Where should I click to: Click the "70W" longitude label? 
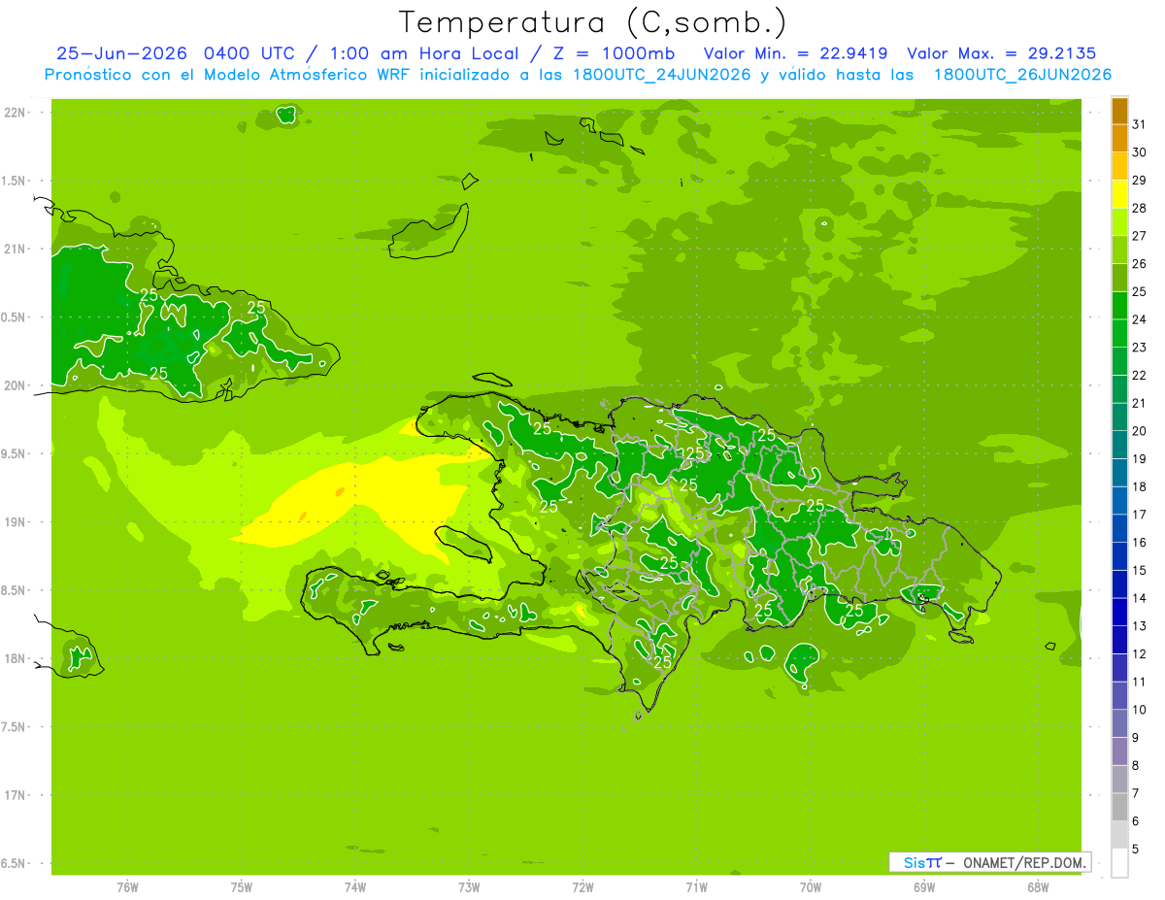point(811,886)
